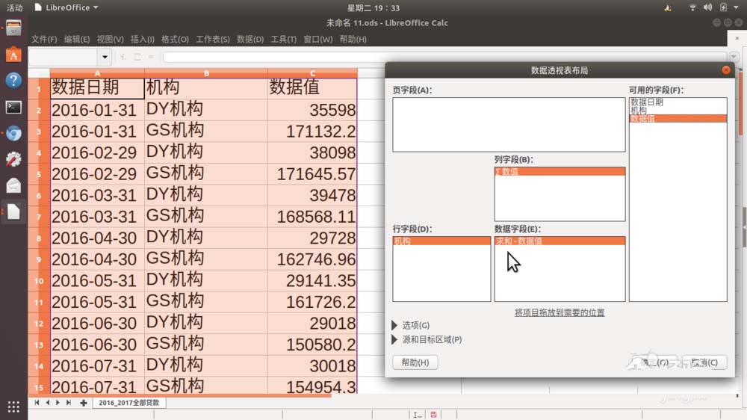
Task: Launch Ubuntu Software from the dock
Action: (13, 55)
